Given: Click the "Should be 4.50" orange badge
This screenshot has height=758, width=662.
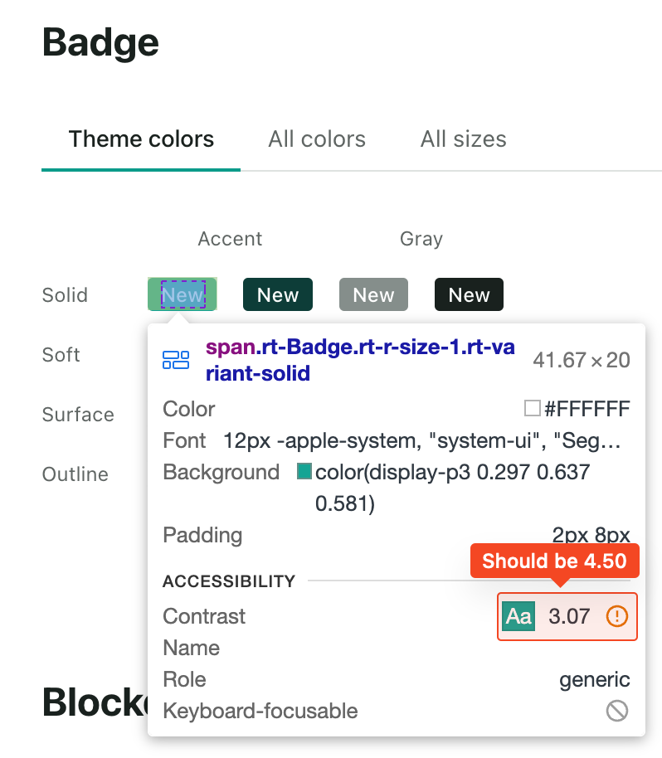Looking at the screenshot, I should click(x=555, y=561).
